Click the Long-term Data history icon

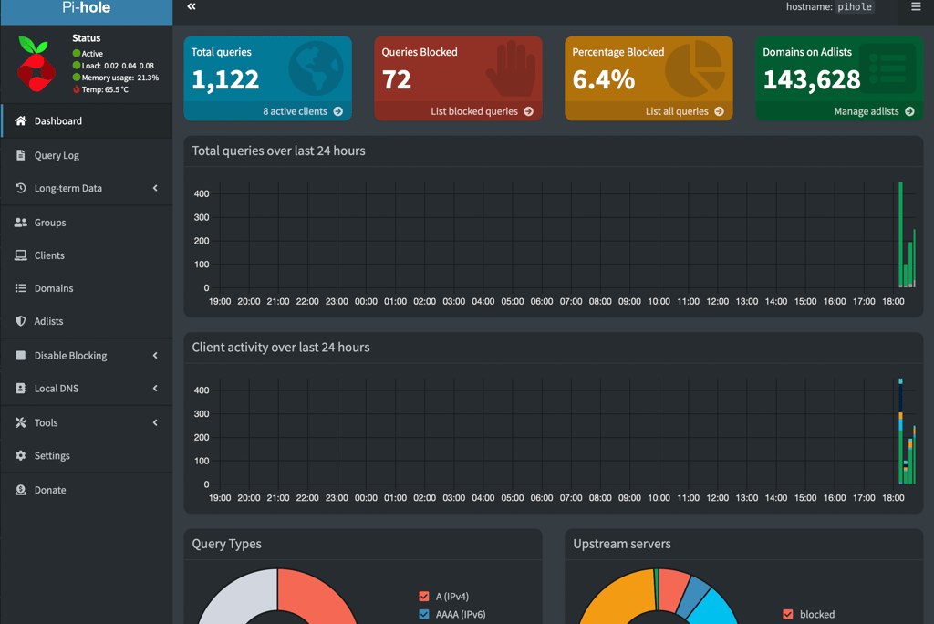pyautogui.click(x=21, y=188)
